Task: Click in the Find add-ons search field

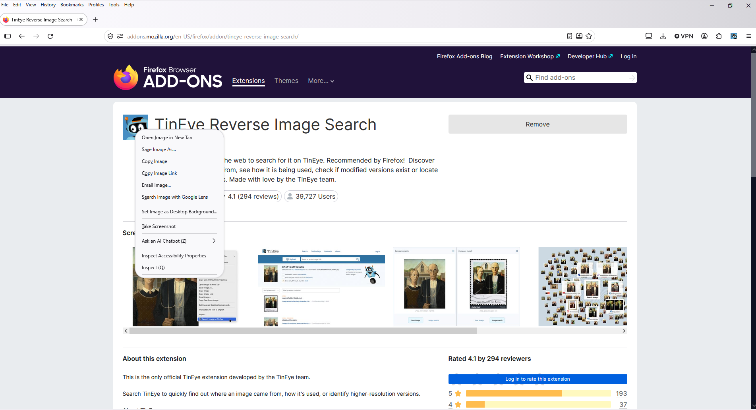Action: [580, 78]
